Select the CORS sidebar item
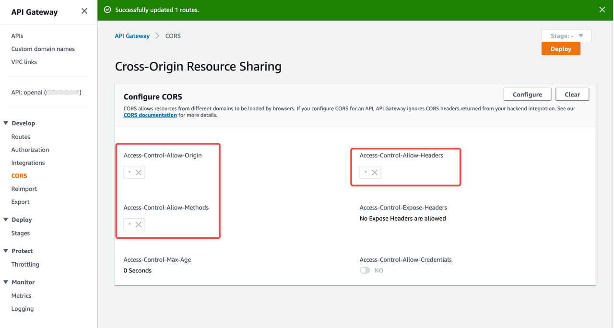The width and height of the screenshot is (614, 328). 19,176
